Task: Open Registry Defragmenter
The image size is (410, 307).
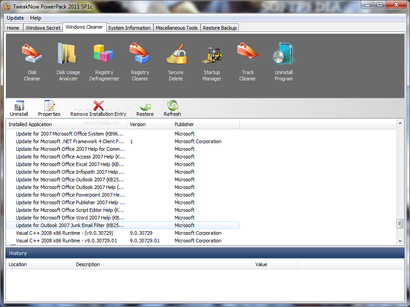Action: [104, 62]
